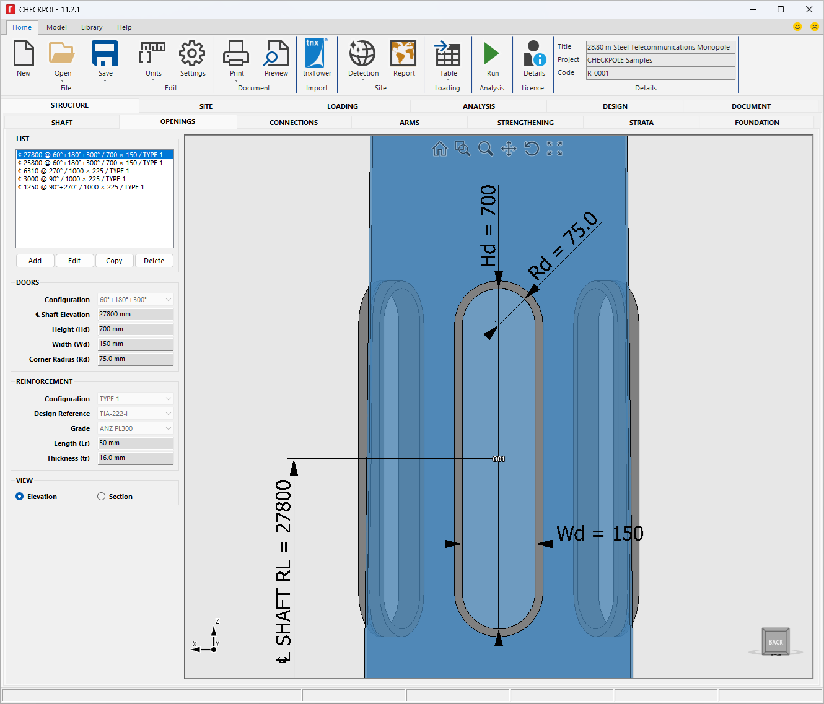Open the Model ribbon tab
Image resolution: width=824 pixels, height=704 pixels.
click(56, 27)
